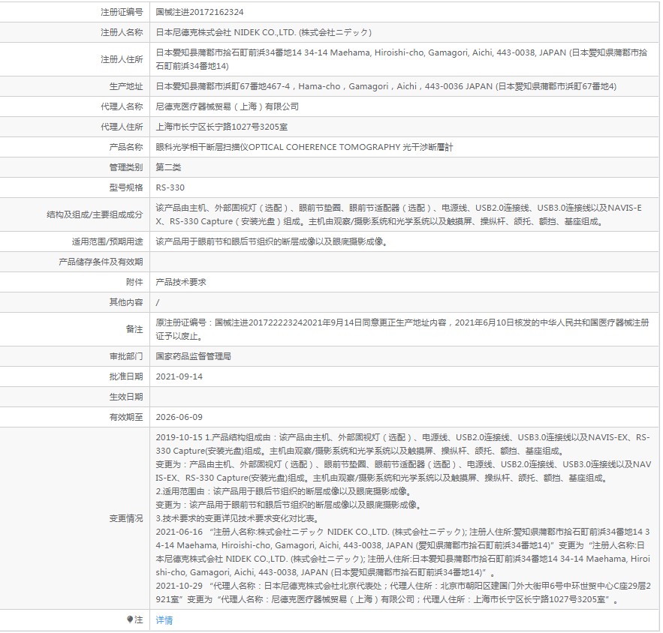Click the 结构及组成/主要组成成分 label

tap(95, 214)
